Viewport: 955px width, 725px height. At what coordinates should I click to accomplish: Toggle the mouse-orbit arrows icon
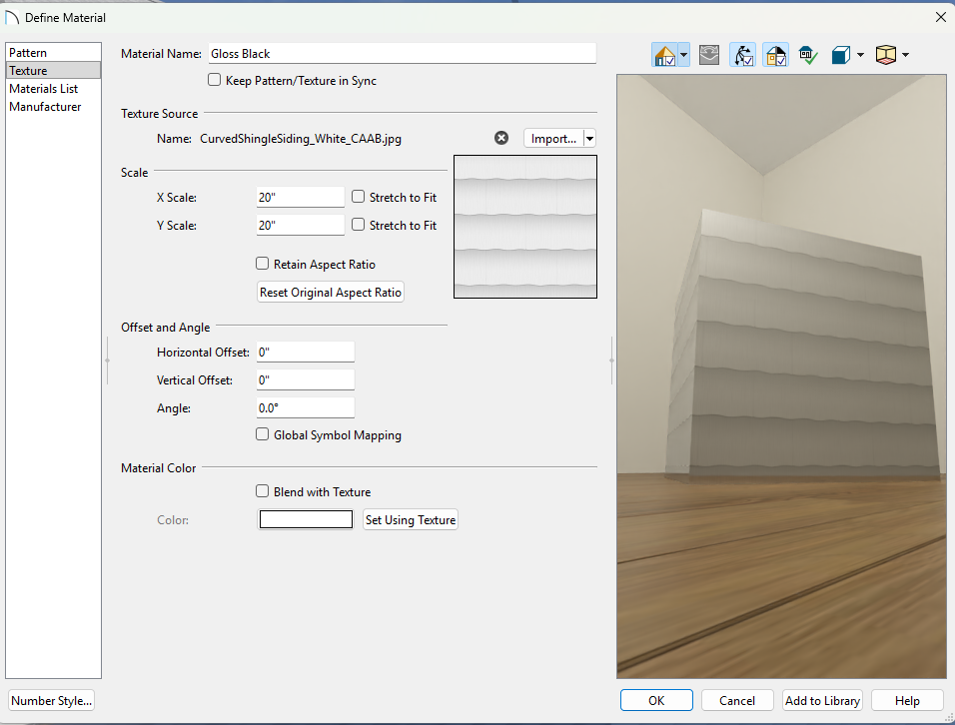742,55
